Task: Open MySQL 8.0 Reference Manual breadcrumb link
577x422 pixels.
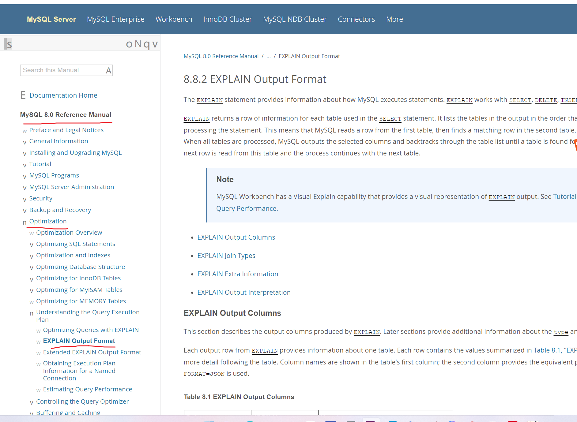Action: tap(221, 56)
